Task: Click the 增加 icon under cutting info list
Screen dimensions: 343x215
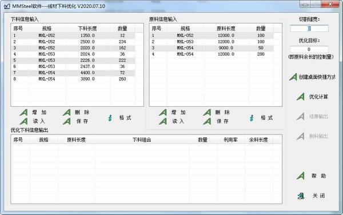Action: [23, 113]
